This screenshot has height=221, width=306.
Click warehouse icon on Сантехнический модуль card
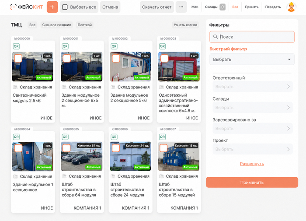coord(15,87)
